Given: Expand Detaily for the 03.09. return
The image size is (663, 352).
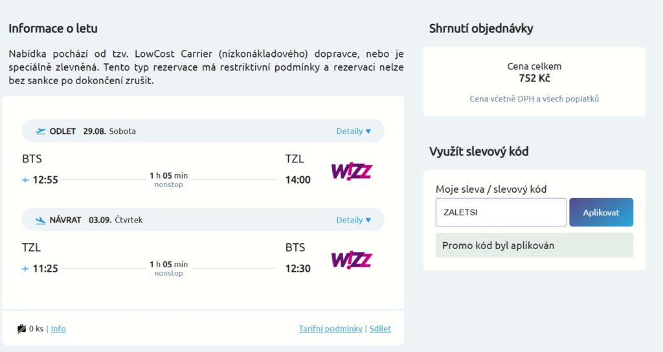Looking at the screenshot, I should (x=349, y=220).
